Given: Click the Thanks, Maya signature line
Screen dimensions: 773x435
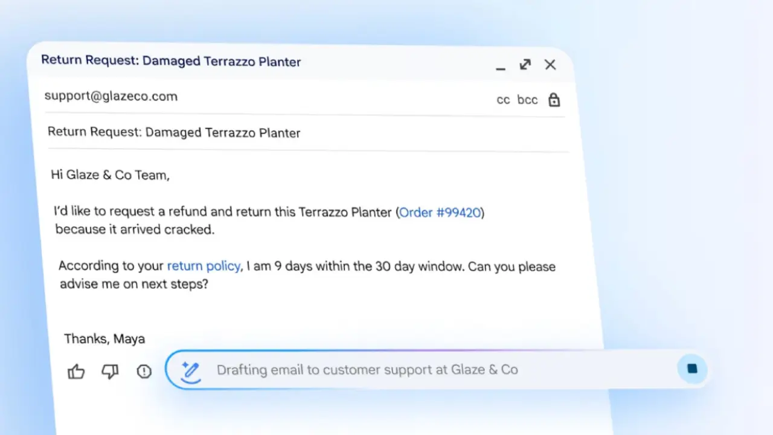Looking at the screenshot, I should [104, 339].
